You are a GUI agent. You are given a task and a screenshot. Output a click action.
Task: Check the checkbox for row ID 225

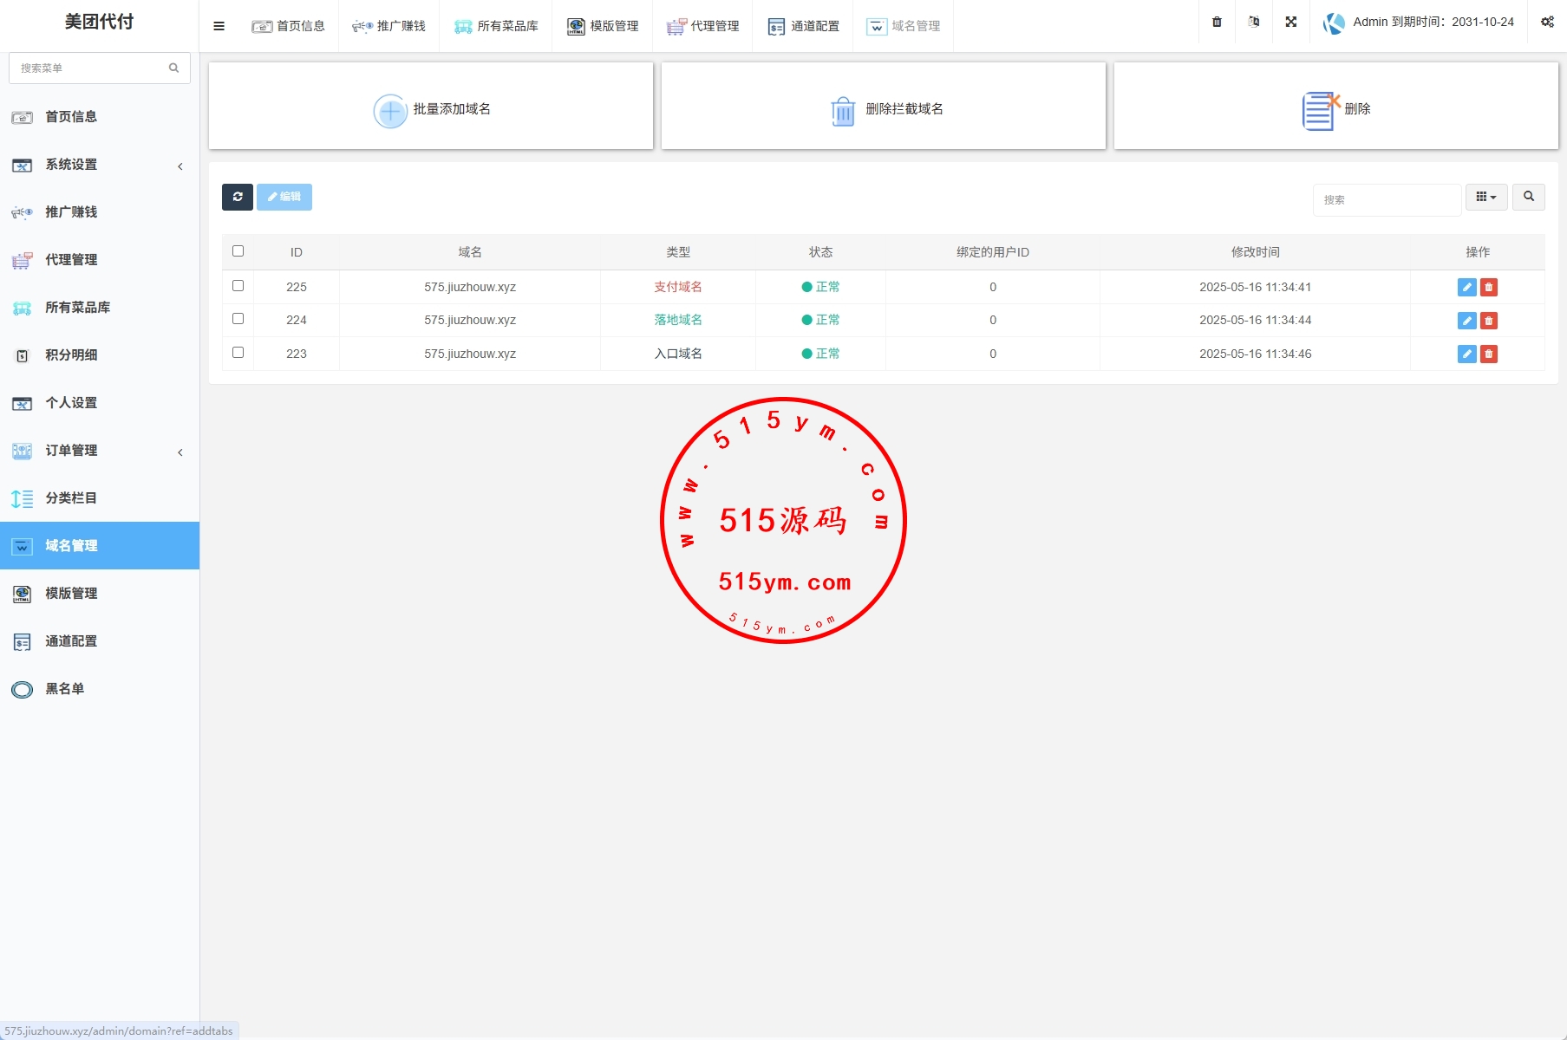[x=238, y=285]
